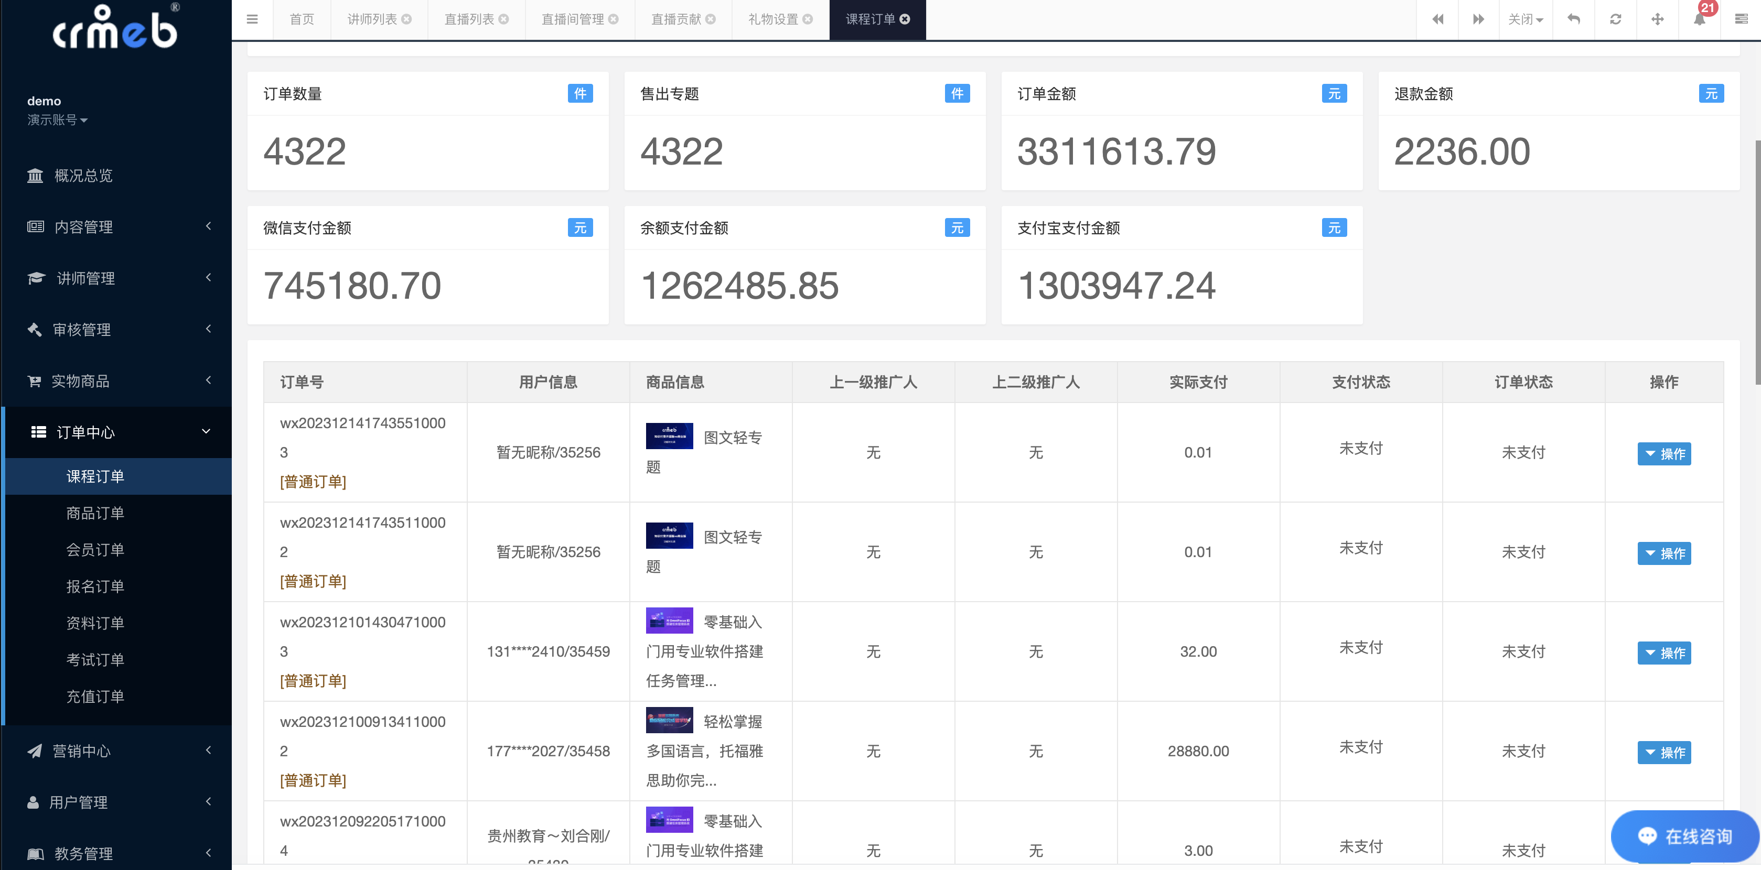Expand the 内容管理 sidebar menu
1761x870 pixels.
click(116, 227)
